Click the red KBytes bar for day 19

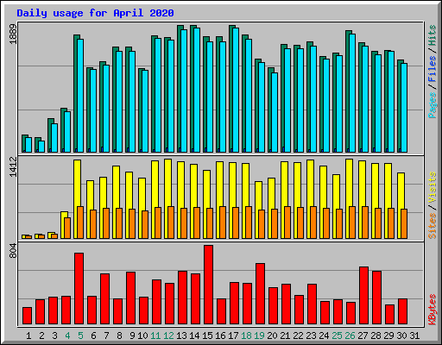tap(261, 293)
